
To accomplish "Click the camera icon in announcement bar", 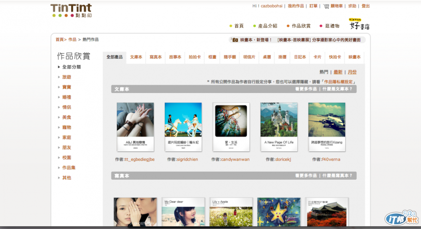I will 235,40.
